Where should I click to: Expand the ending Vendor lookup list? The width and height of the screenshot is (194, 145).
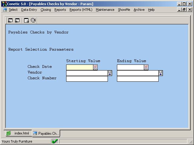160,73
